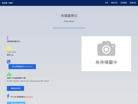The image size is (138, 104).
Task: Click the pink info icon
Action: point(8,38)
